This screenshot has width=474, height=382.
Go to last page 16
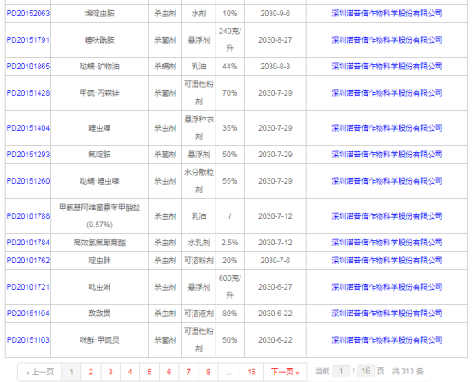pyautogui.click(x=252, y=372)
